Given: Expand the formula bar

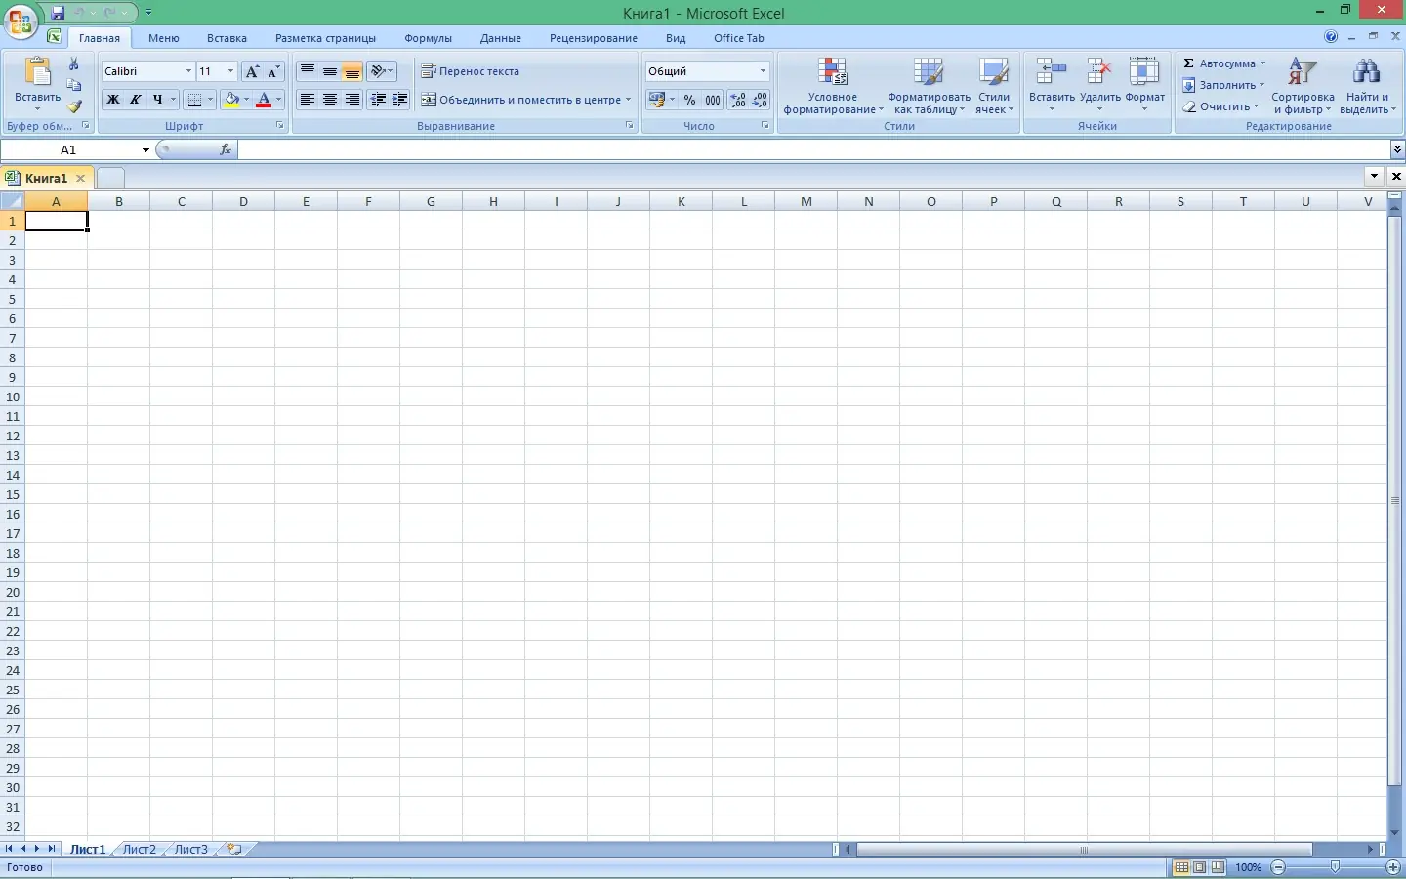Looking at the screenshot, I should (x=1397, y=149).
